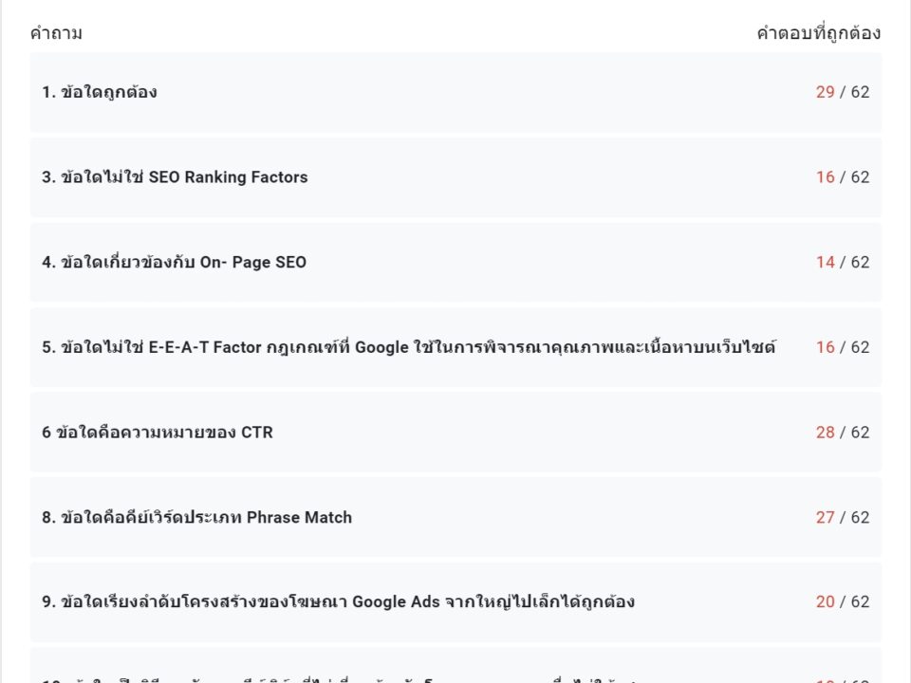Click the 29 / 62 score
The height and width of the screenshot is (683, 911).
[x=843, y=92]
